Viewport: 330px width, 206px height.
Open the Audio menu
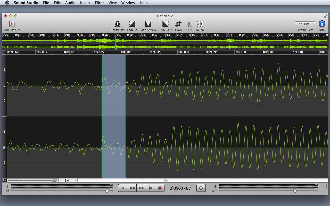pyautogui.click(x=70, y=3)
